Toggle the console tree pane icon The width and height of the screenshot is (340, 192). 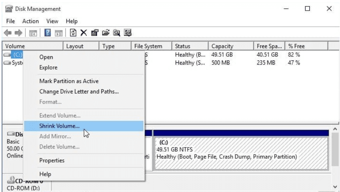click(33, 33)
